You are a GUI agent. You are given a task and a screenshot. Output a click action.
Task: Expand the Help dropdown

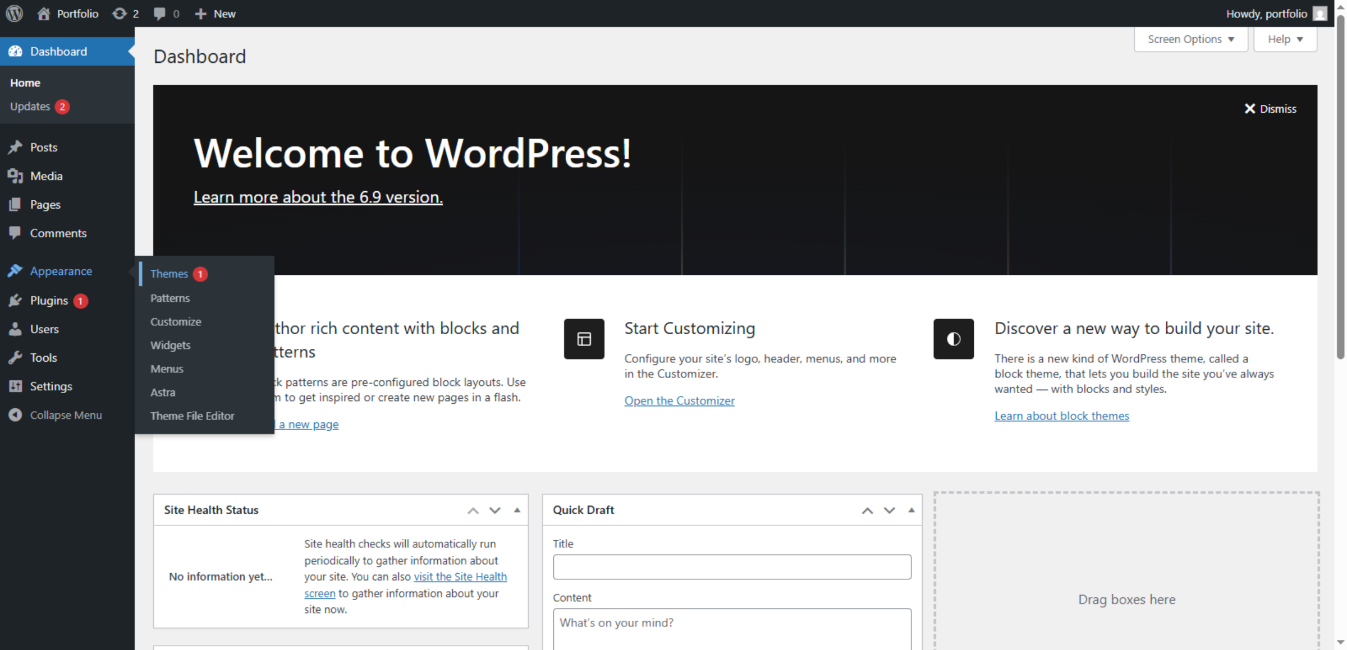coord(1285,39)
